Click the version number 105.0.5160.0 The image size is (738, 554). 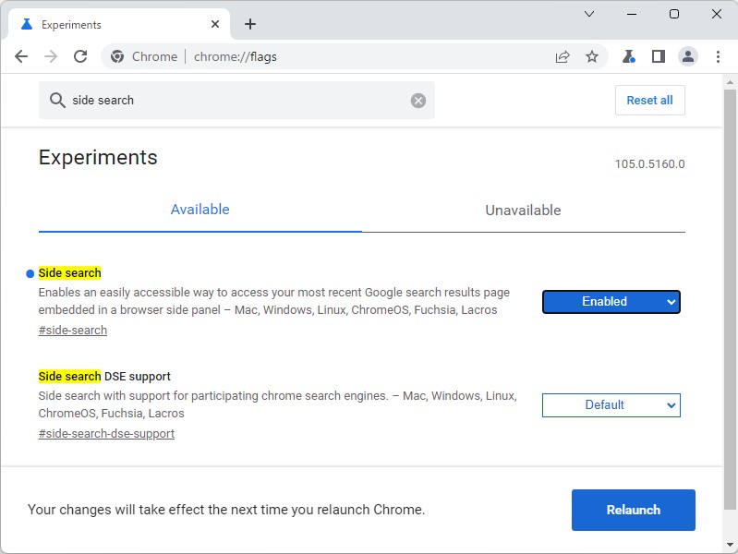point(649,164)
